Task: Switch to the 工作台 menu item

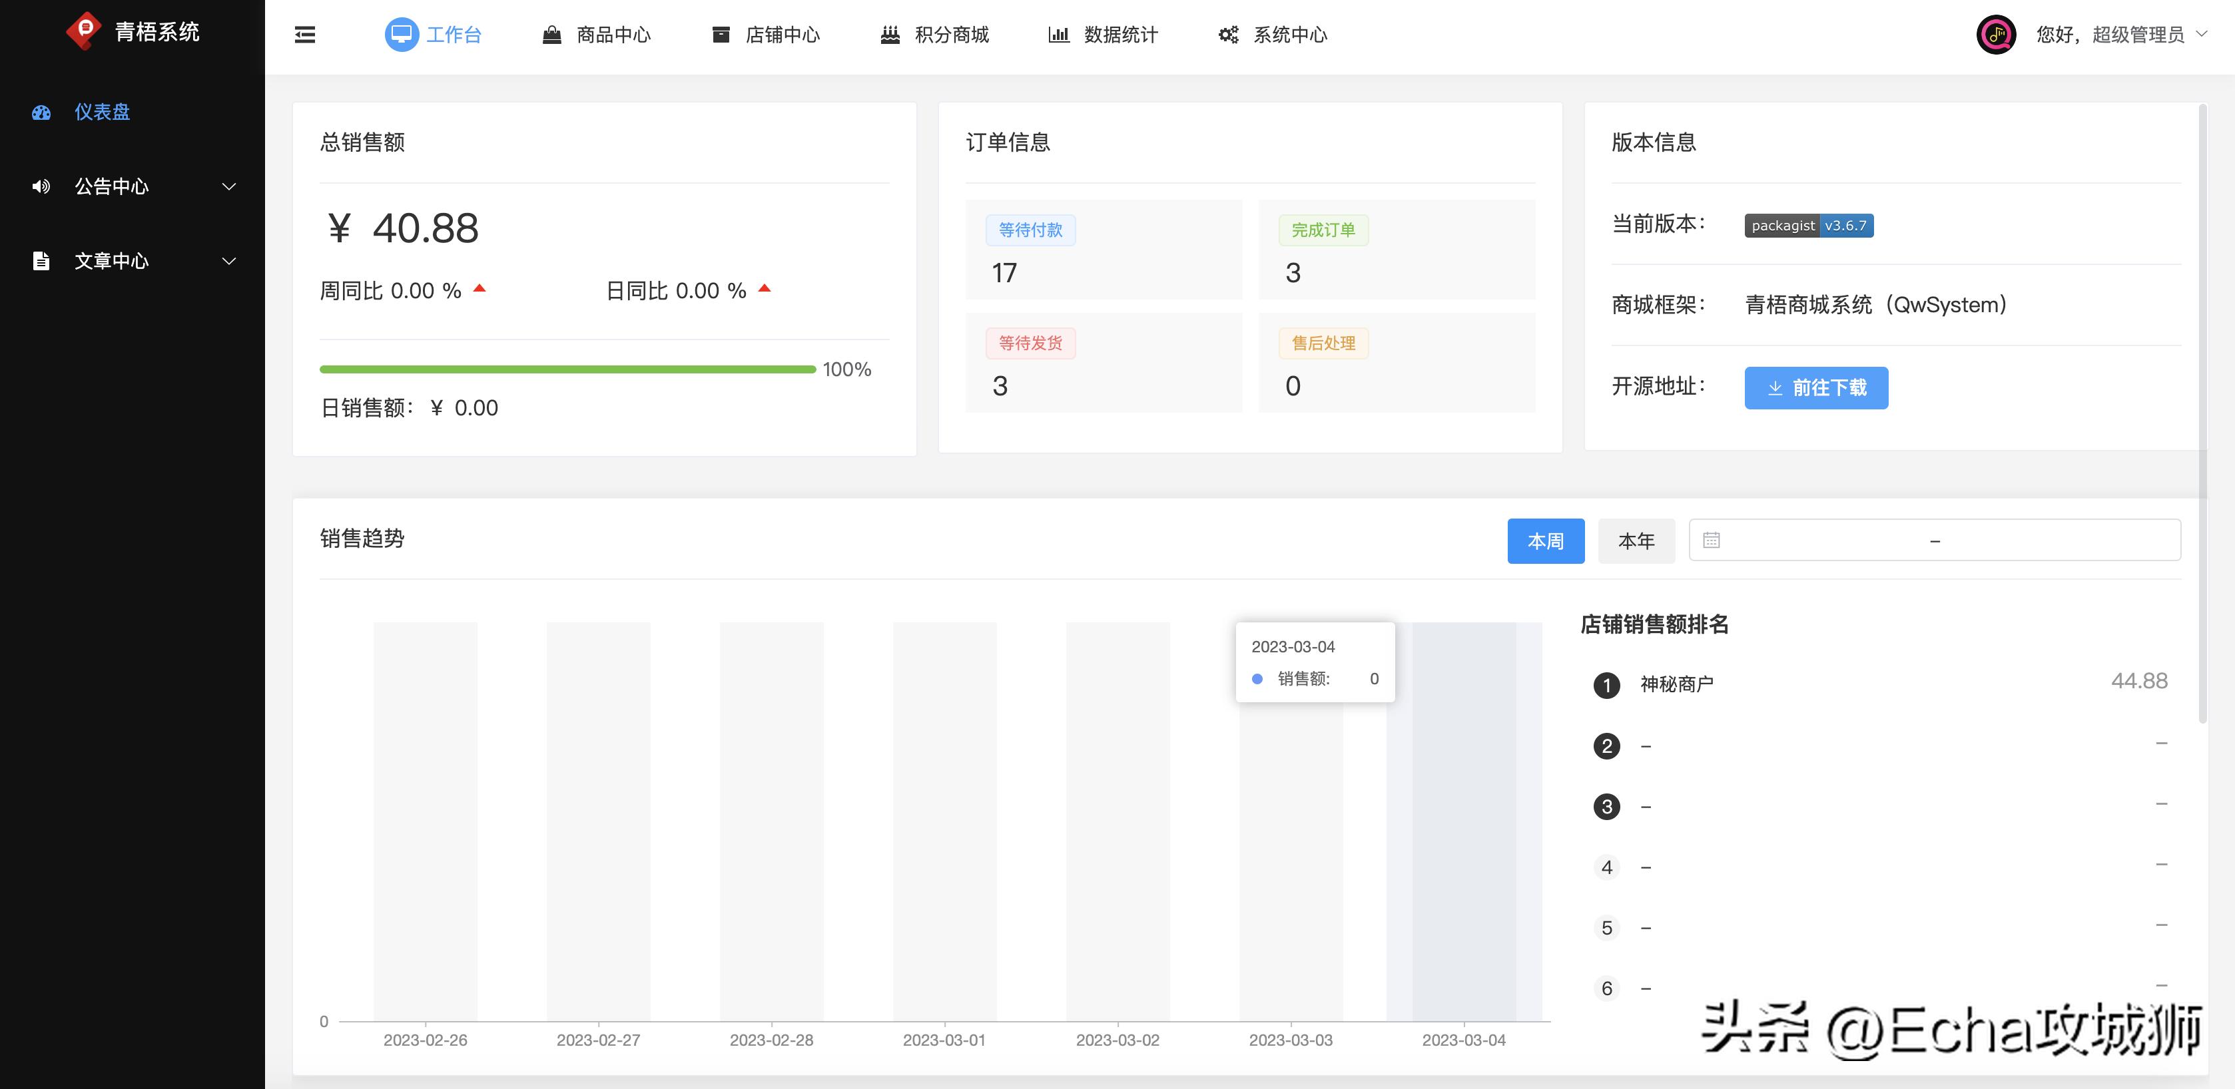Action: 452,34
